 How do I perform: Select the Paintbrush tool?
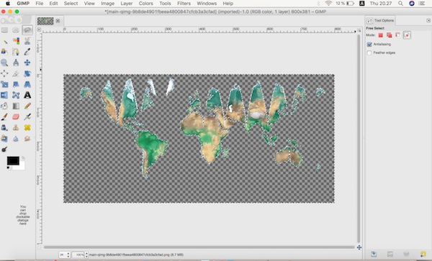4,117
